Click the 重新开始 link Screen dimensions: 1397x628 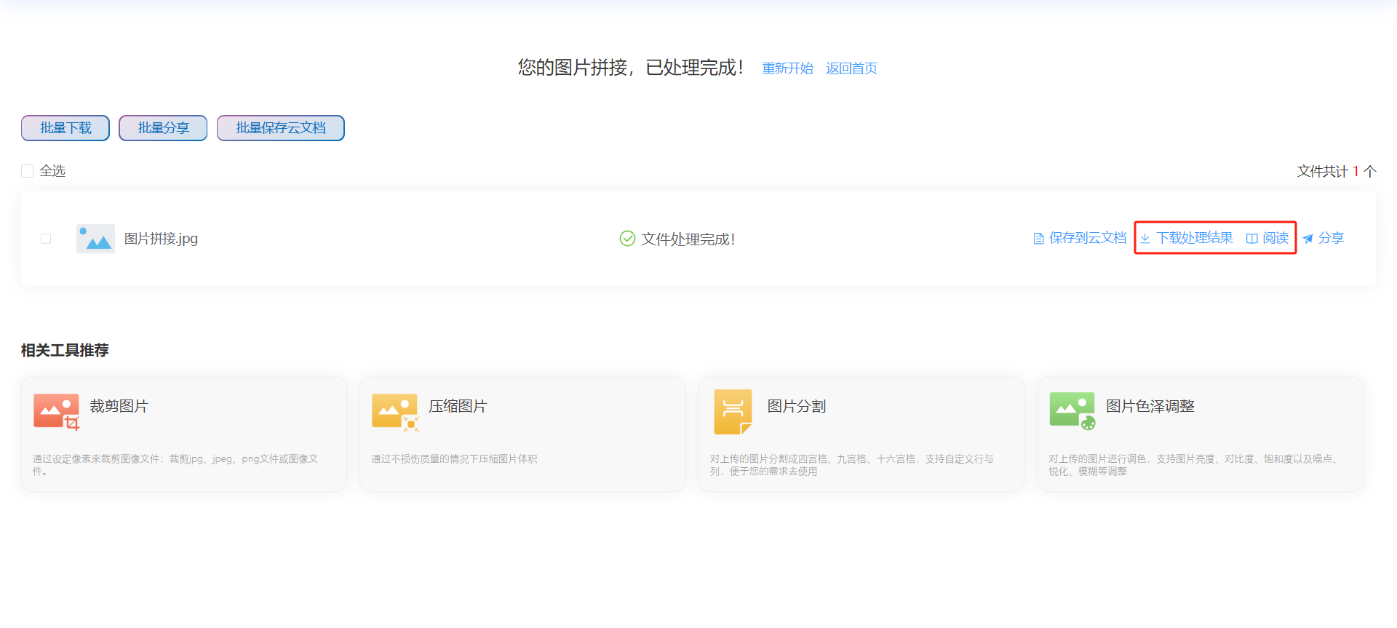(787, 68)
